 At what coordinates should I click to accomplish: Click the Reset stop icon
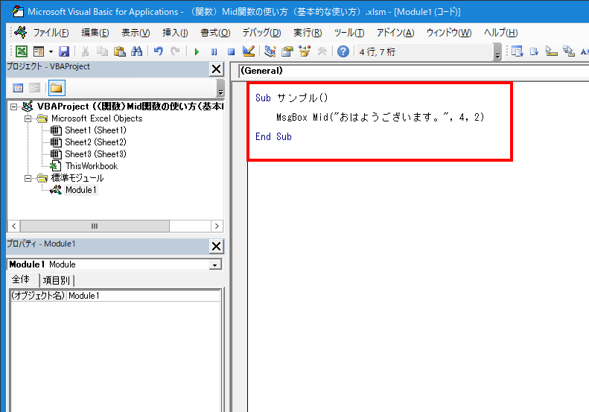(231, 51)
